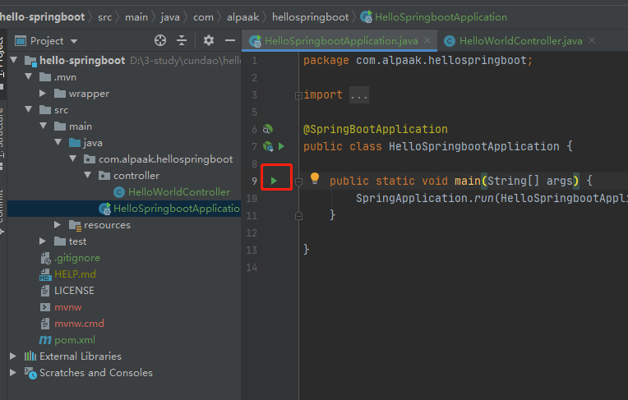Click the Spring icon in breadcrumb bar

point(366,16)
